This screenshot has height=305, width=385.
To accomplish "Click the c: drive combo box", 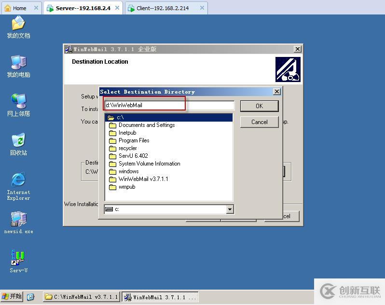I will 169,209.
